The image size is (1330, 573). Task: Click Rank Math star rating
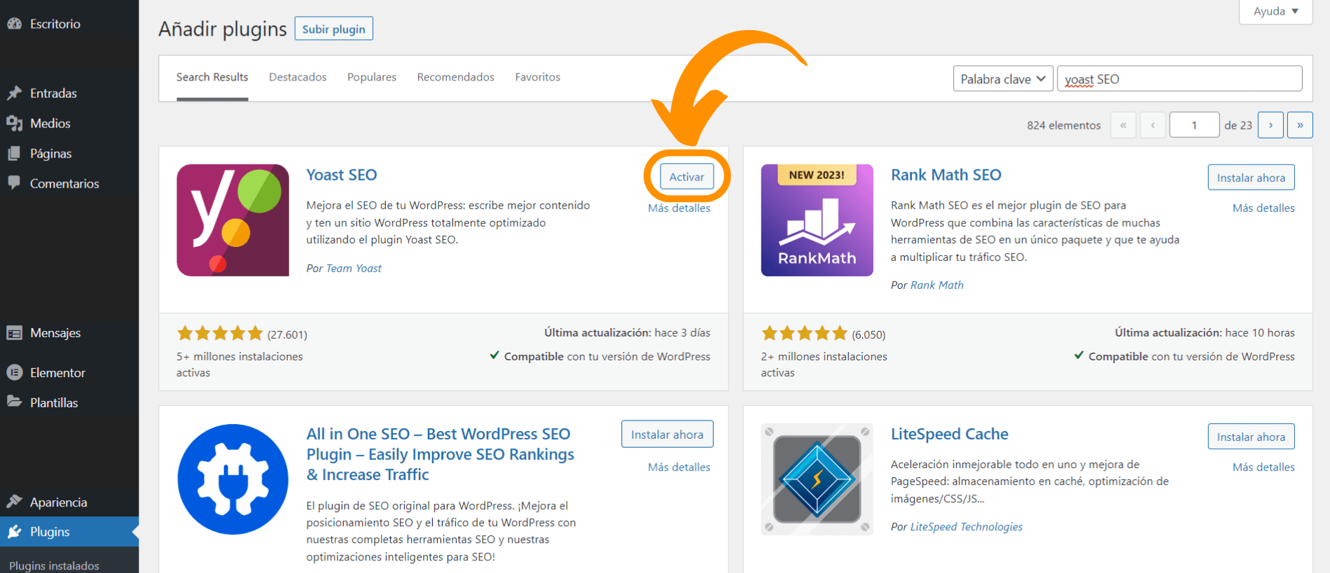point(805,334)
